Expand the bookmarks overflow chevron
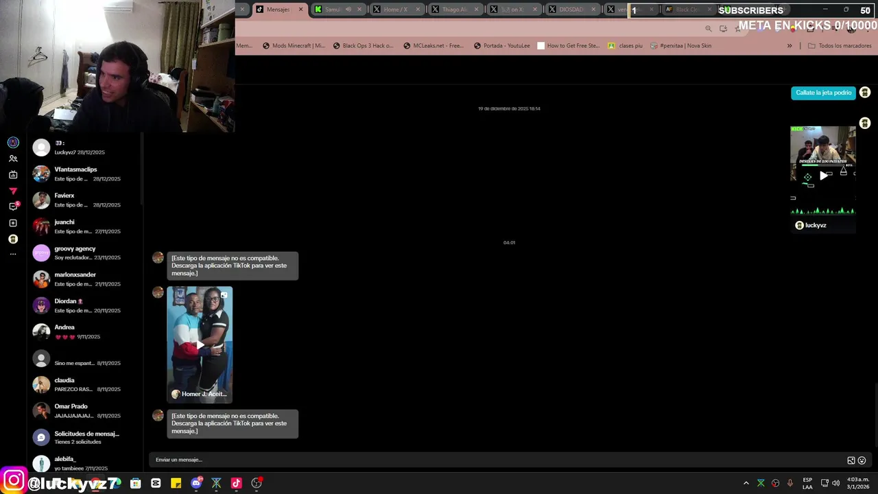This screenshot has width=878, height=494. (x=790, y=46)
